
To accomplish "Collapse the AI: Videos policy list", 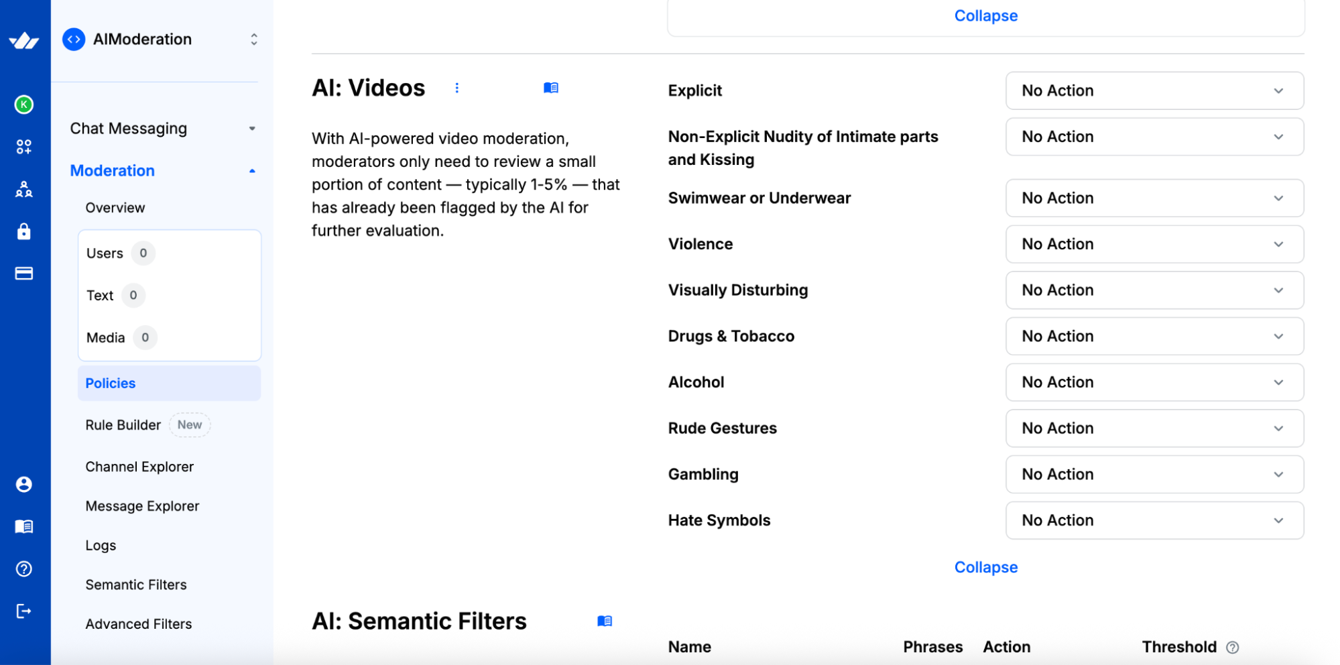I will click(985, 567).
